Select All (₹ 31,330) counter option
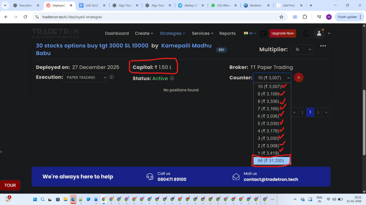 (271, 161)
